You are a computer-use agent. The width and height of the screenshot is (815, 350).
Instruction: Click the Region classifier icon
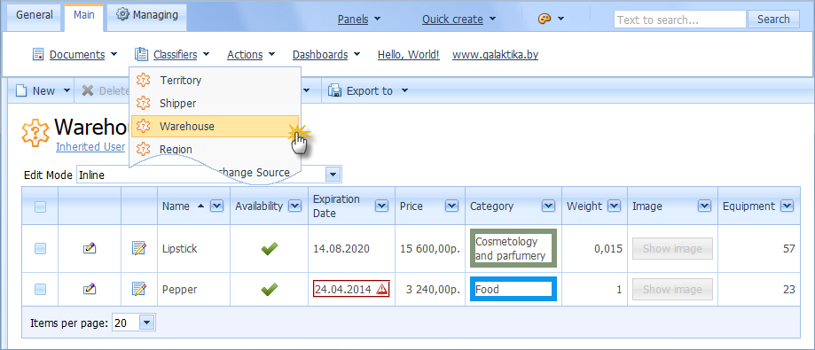click(x=143, y=149)
